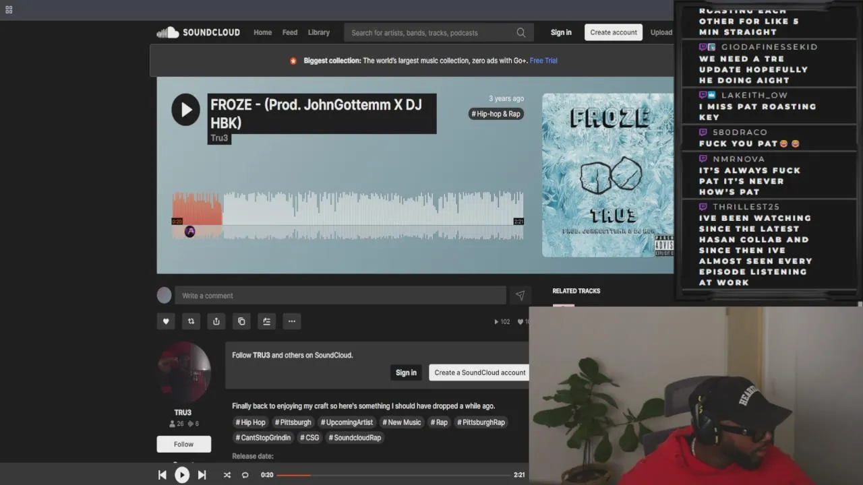Image resolution: width=863 pixels, height=485 pixels.
Task: Open the Library menu item
Action: click(319, 32)
